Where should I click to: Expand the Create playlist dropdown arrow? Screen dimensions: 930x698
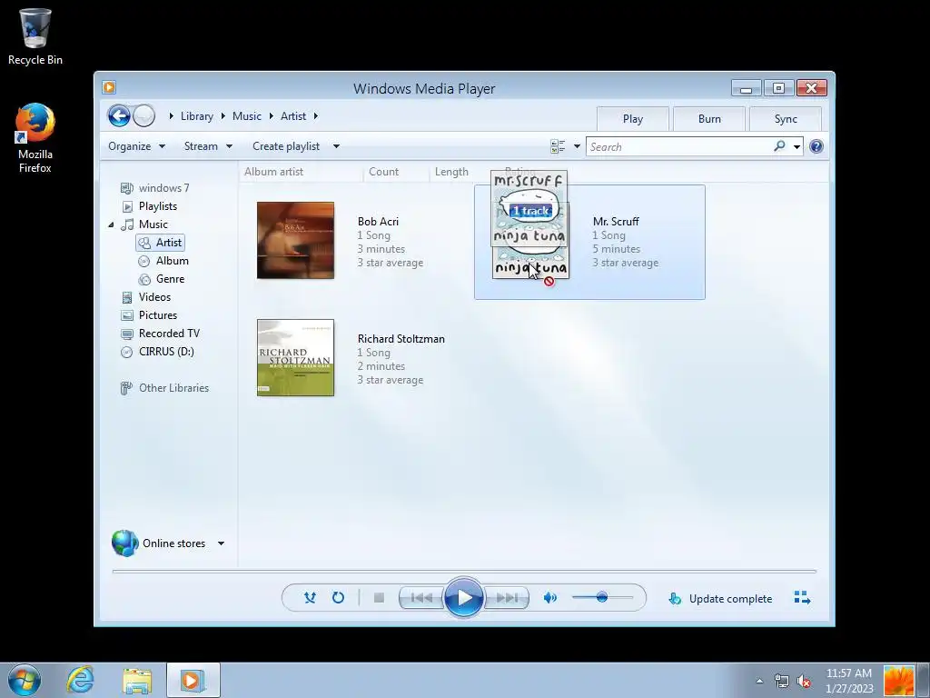(336, 146)
